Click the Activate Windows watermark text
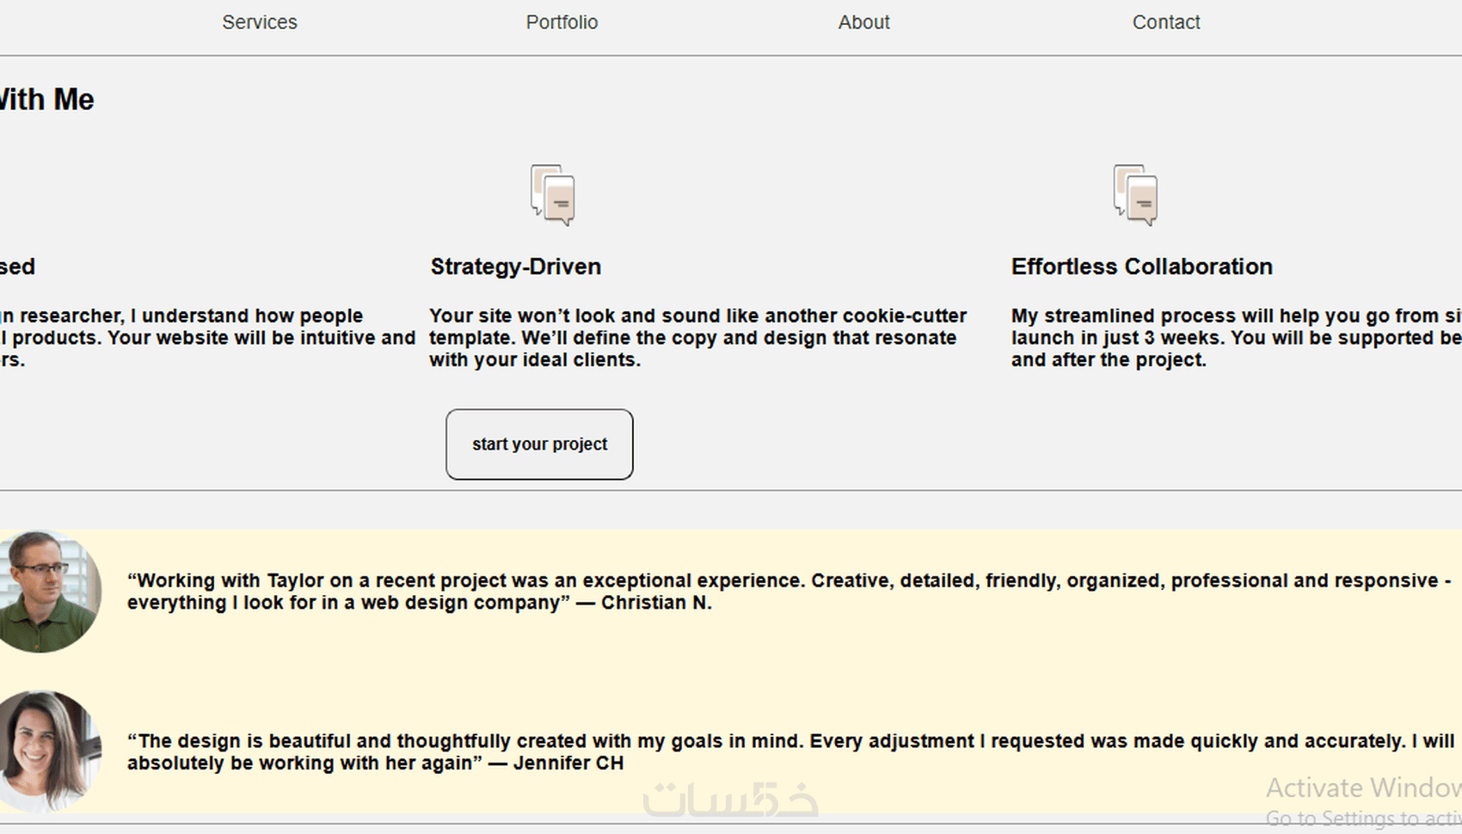1462x834 pixels. tap(1362, 788)
